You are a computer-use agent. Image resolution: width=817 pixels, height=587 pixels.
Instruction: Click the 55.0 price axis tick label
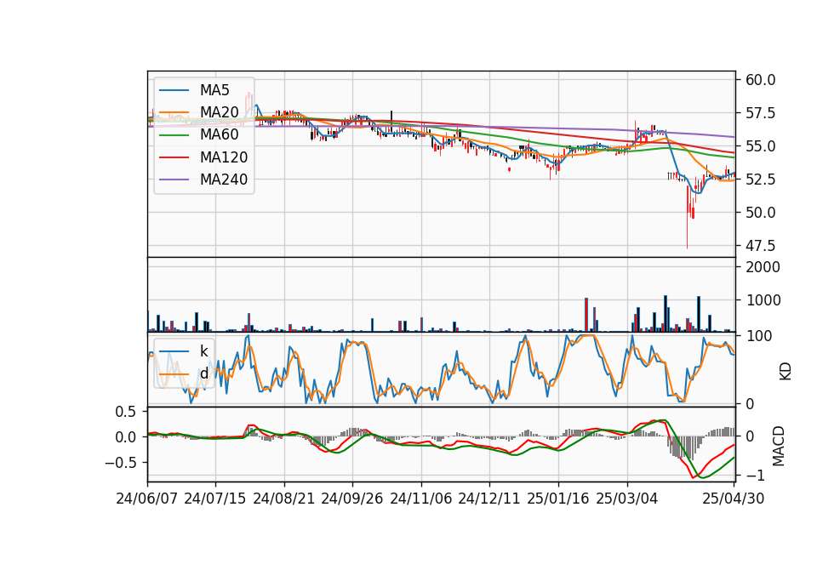point(760,146)
